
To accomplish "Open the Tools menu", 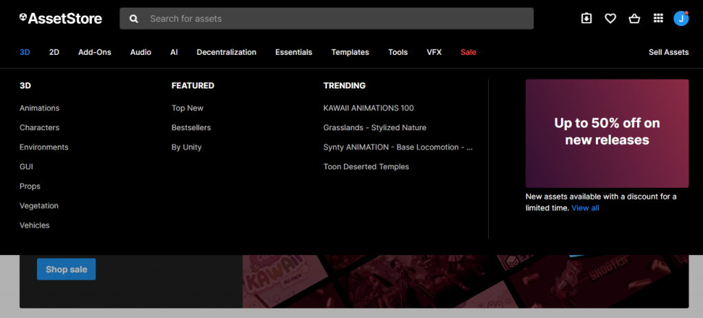I will 398,52.
